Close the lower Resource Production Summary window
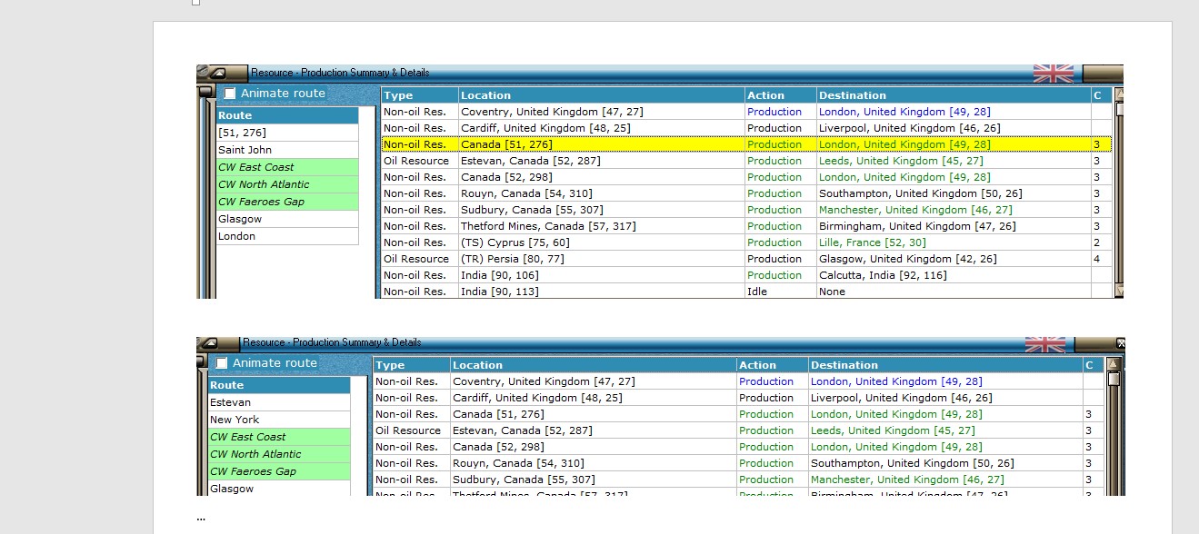 [x=1120, y=344]
